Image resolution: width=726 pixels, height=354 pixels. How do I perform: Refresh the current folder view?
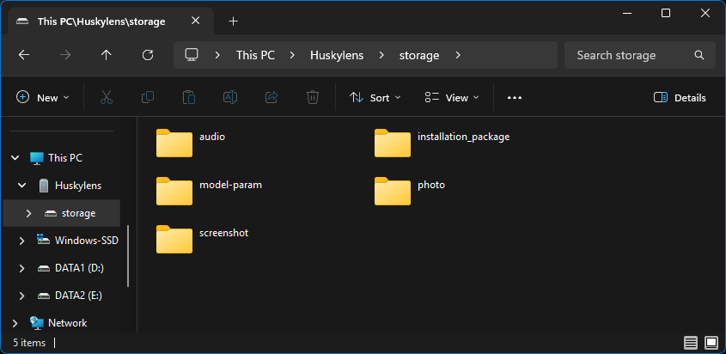point(148,55)
